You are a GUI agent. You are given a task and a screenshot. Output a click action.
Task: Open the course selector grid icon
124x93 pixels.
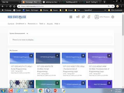[71, 17]
